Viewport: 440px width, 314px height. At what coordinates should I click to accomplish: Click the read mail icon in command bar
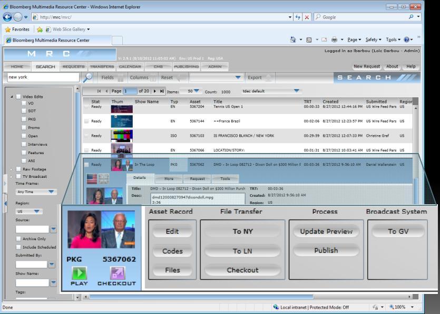[324, 40]
